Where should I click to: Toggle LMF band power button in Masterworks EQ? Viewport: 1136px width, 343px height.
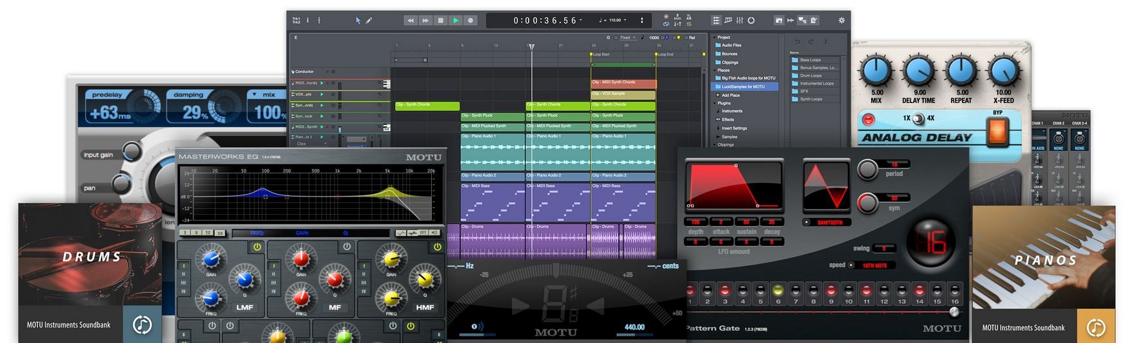click(x=257, y=247)
